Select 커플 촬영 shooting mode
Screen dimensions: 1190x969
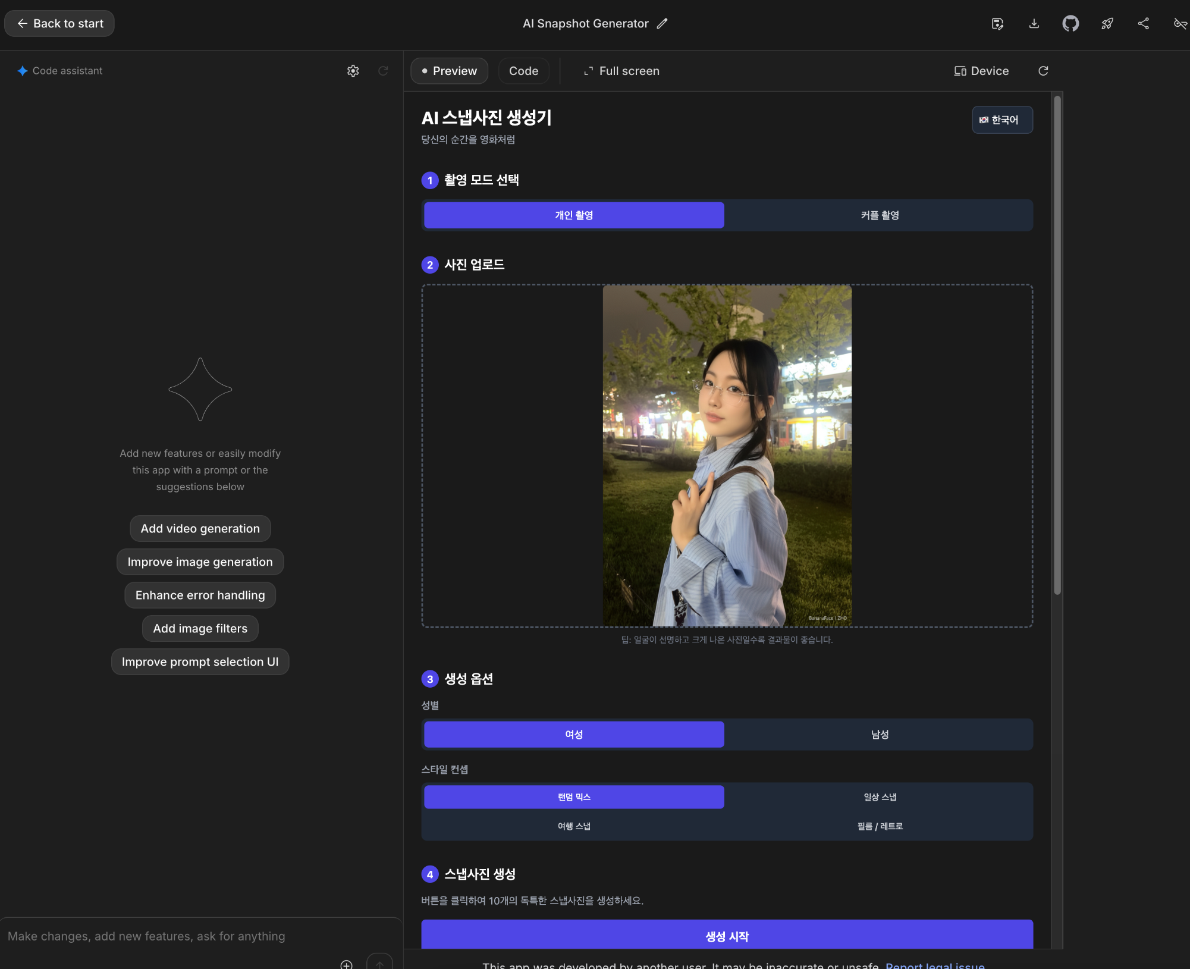coord(879,215)
